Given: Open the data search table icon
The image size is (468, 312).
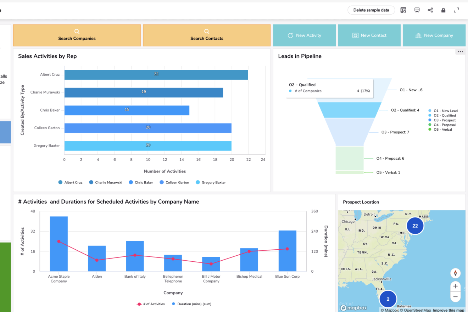Looking at the screenshot, I should click(403, 10).
